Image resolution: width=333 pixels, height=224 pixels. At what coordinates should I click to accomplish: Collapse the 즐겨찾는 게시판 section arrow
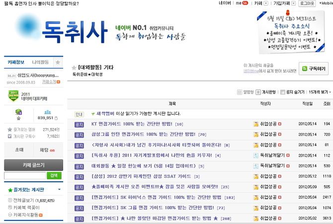[59, 189]
